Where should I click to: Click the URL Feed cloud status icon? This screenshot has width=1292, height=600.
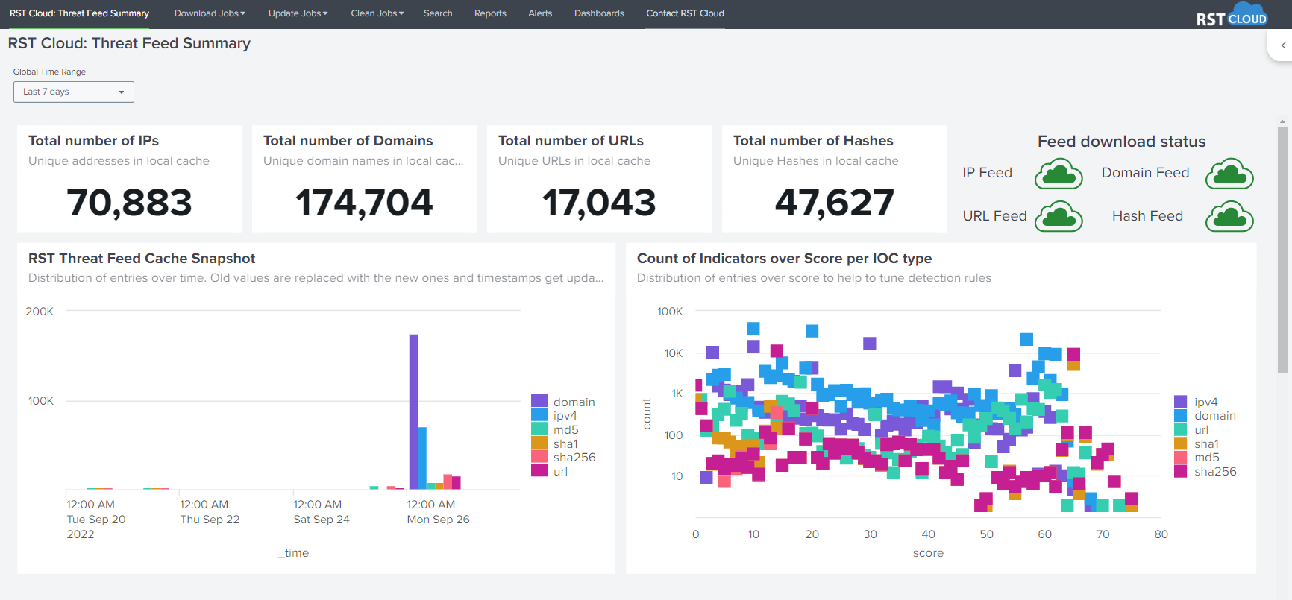point(1059,217)
